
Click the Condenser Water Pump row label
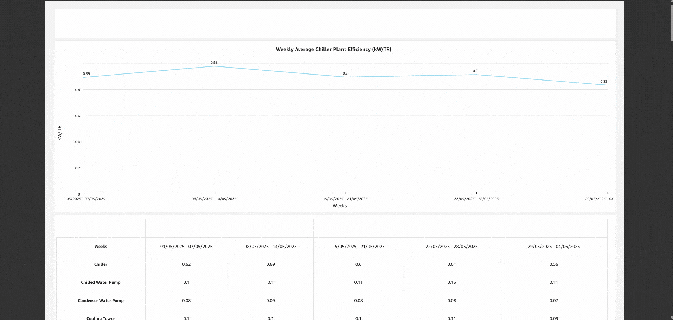101,301
